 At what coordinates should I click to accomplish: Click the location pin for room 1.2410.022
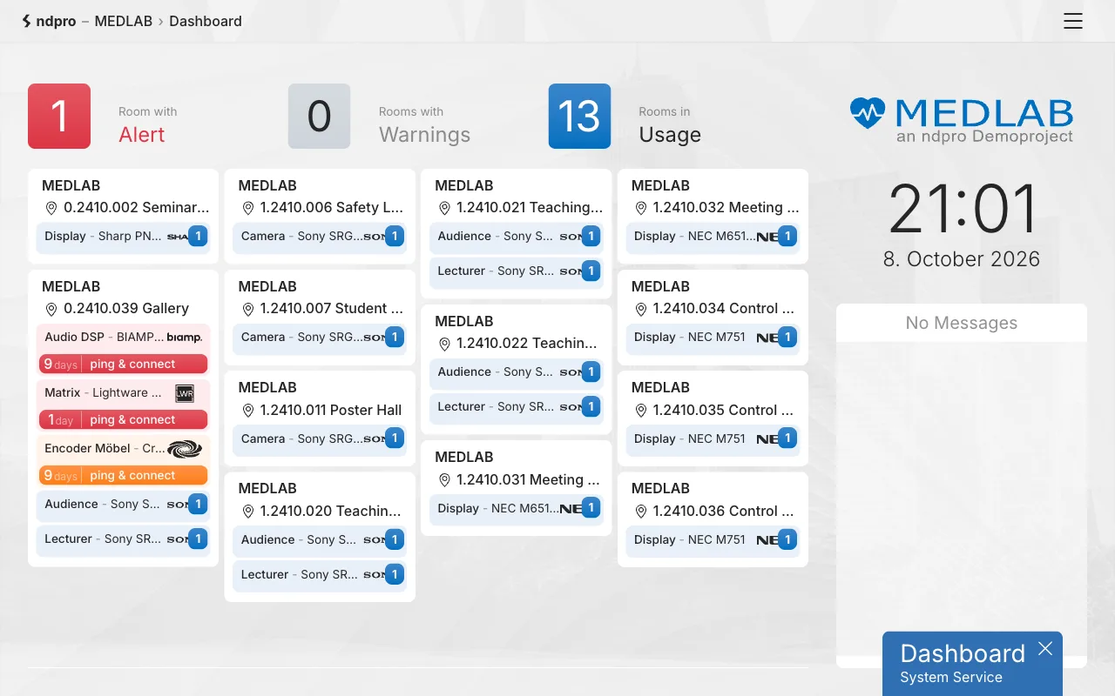coord(444,344)
